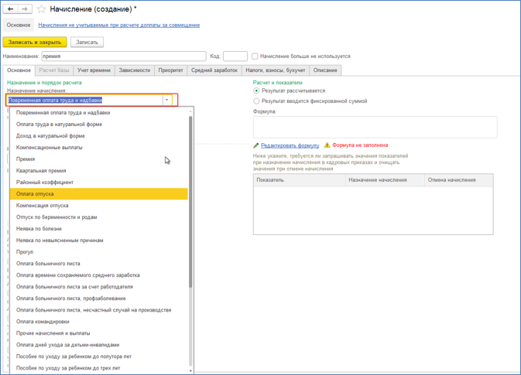Image resolution: width=521 pixels, height=375 pixels.
Task: Choose 'Оплата больничного листа, несчастный случай на производстве'
Action: [99, 310]
